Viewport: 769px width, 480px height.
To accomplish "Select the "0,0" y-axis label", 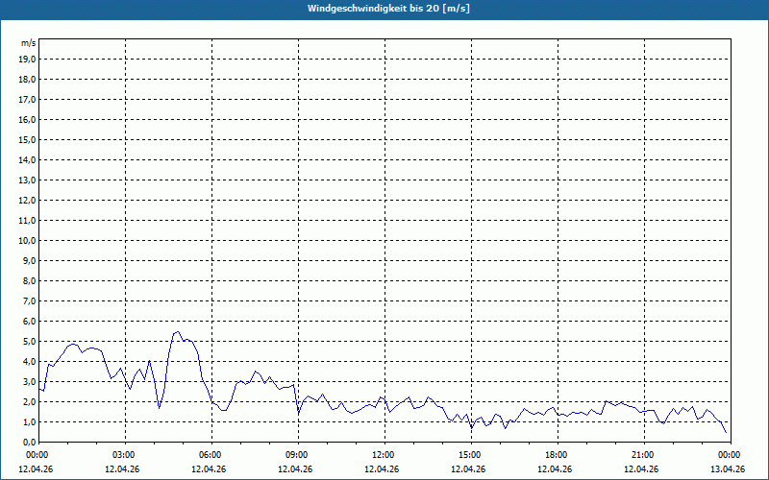I will click(29, 442).
